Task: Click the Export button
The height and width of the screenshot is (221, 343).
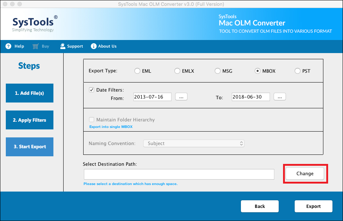Action: (x=313, y=206)
